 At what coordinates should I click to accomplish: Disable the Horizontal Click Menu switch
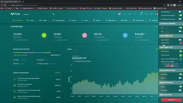point(180,15)
